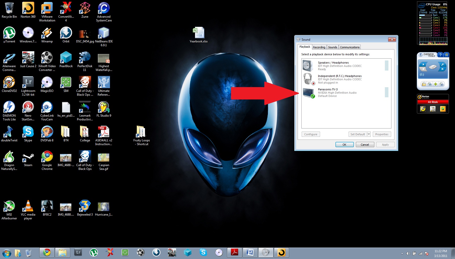Click the DAEMON Tools gadget unmount stop button
Image resolution: width=455 pixels, height=259 pixels.
pos(423,69)
